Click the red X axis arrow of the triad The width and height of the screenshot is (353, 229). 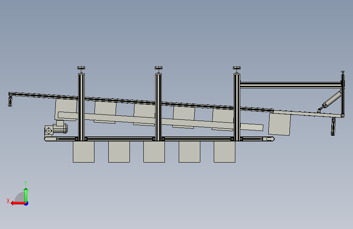tap(18, 203)
